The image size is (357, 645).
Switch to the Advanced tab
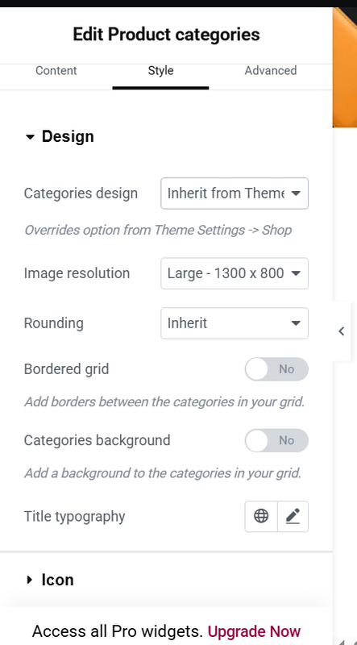(x=270, y=71)
